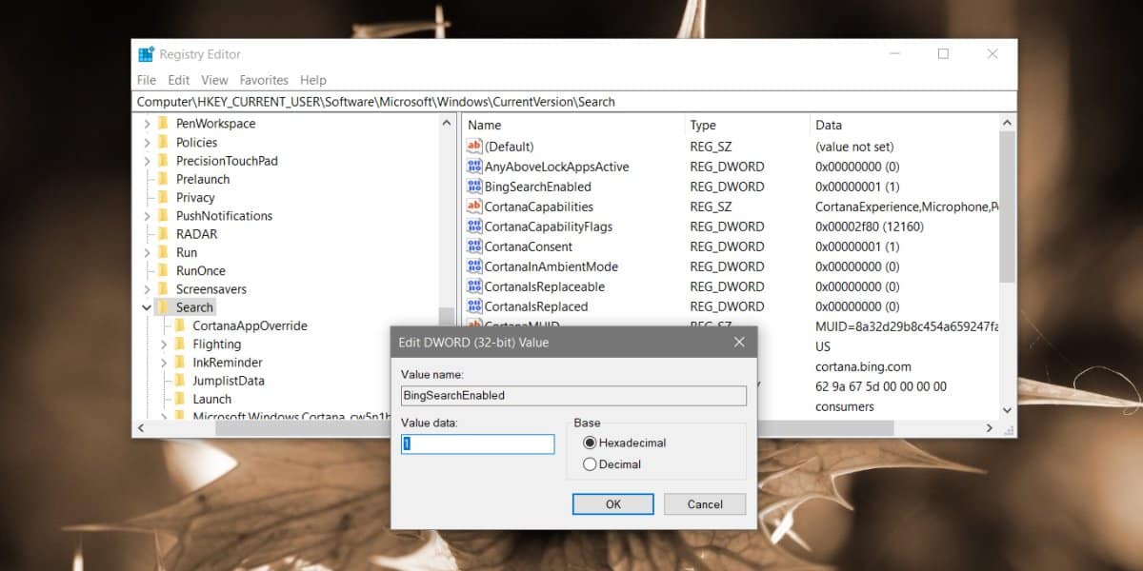Click the PenWorkspace folder icon
Screen dimensions: 1143x571
[x=163, y=124]
